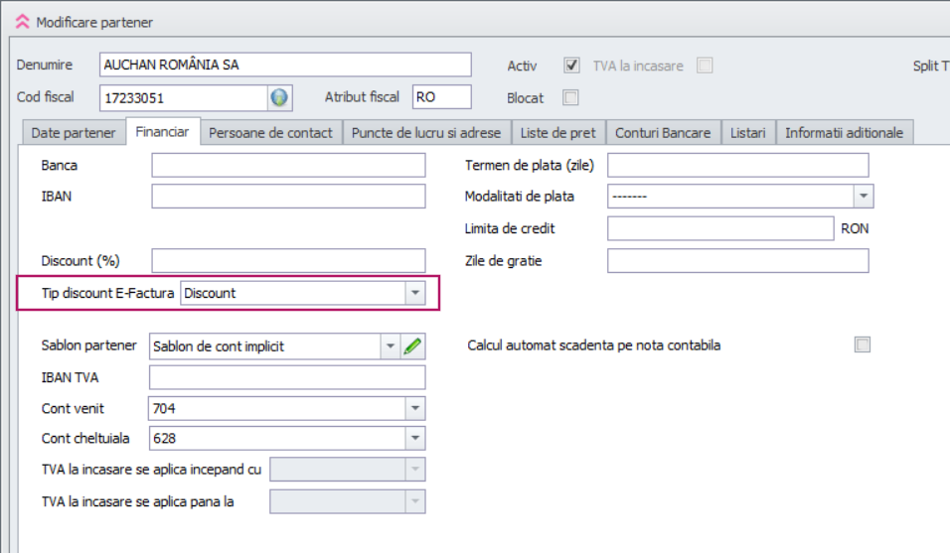Expand Tip discount E-Factura dropdown
Screen dimensions: 950x553
coord(414,293)
